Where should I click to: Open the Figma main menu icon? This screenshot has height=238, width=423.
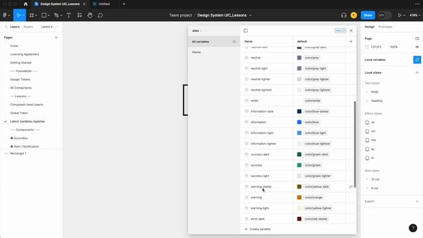tap(5, 15)
